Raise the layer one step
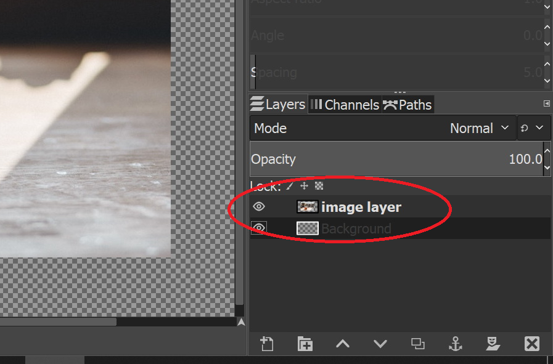This screenshot has height=364, width=553. (x=342, y=344)
